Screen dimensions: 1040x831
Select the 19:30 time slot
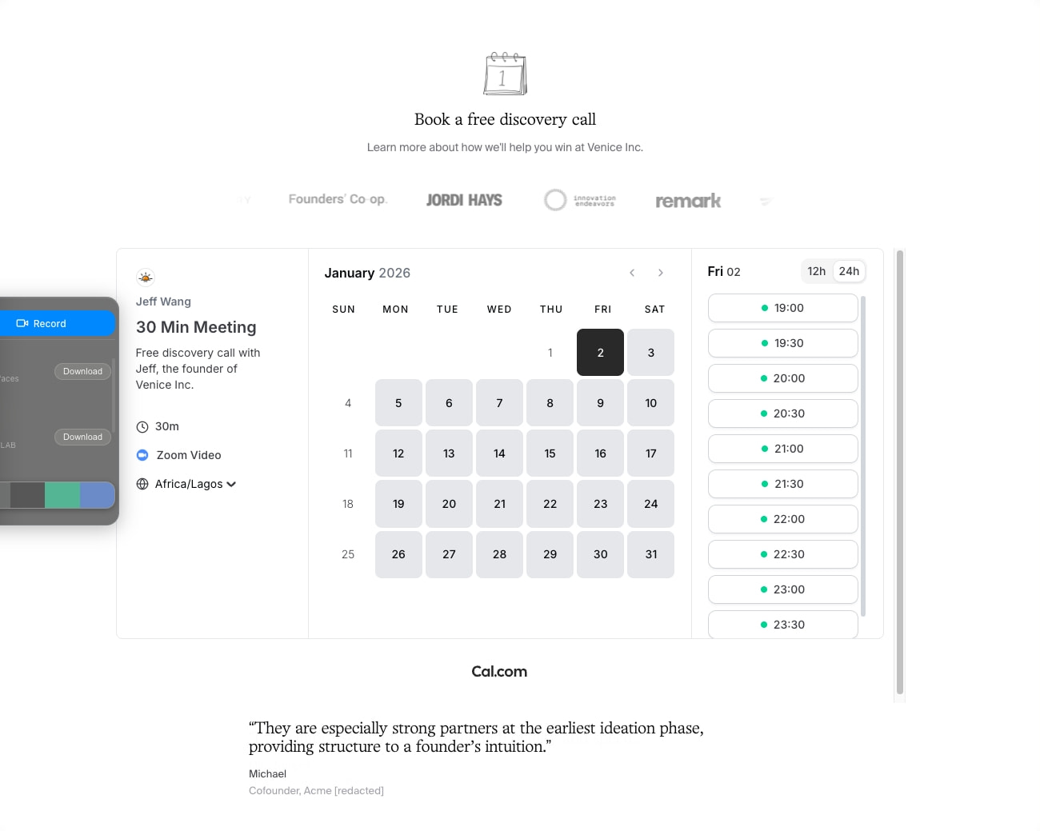tap(783, 343)
